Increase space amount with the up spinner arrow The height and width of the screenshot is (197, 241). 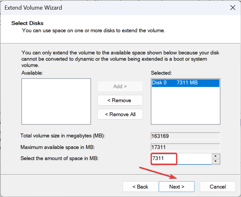[x=216, y=156]
